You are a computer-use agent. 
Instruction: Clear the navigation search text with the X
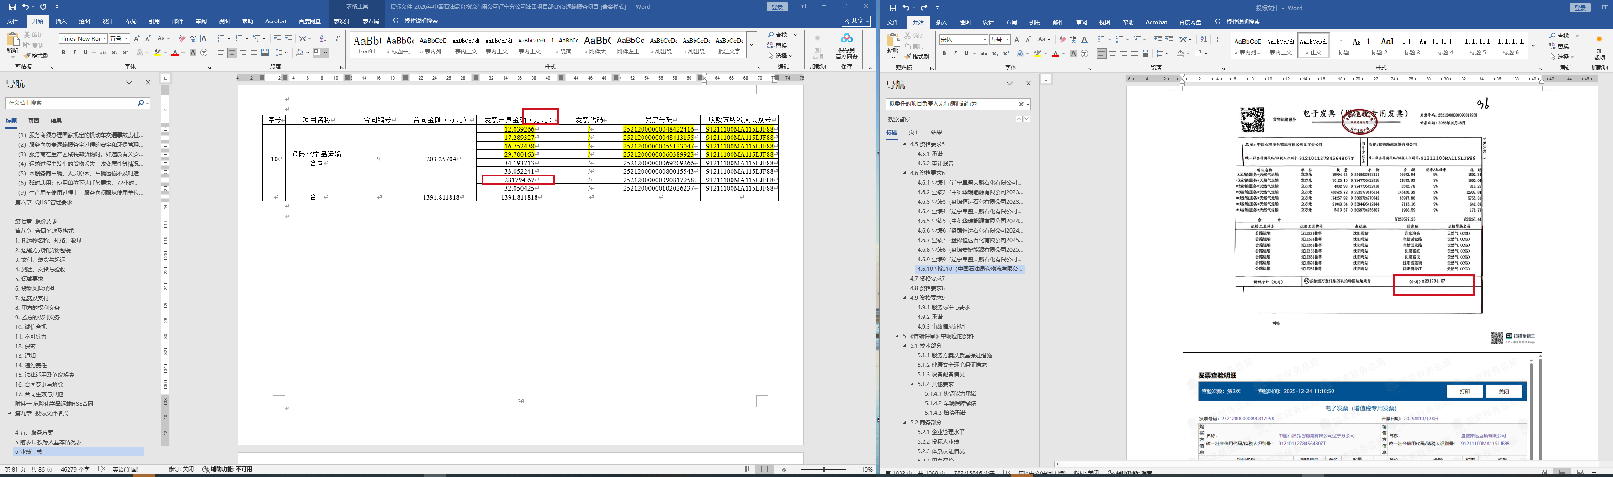[1021, 104]
